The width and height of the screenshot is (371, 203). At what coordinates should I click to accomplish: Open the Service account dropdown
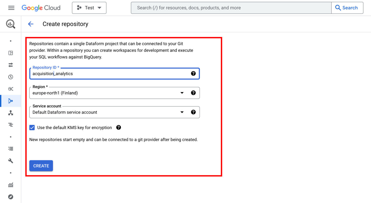pos(182,112)
